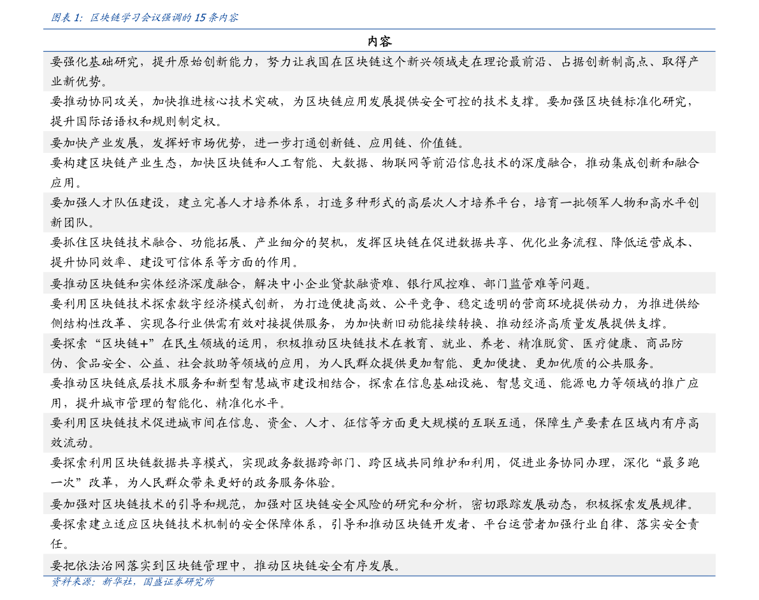Click the row starting "要利用区块链技术促进城市间"

(375, 432)
